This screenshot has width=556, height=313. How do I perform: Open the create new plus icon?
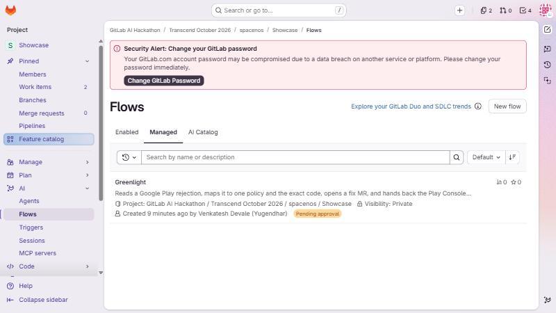459,10
